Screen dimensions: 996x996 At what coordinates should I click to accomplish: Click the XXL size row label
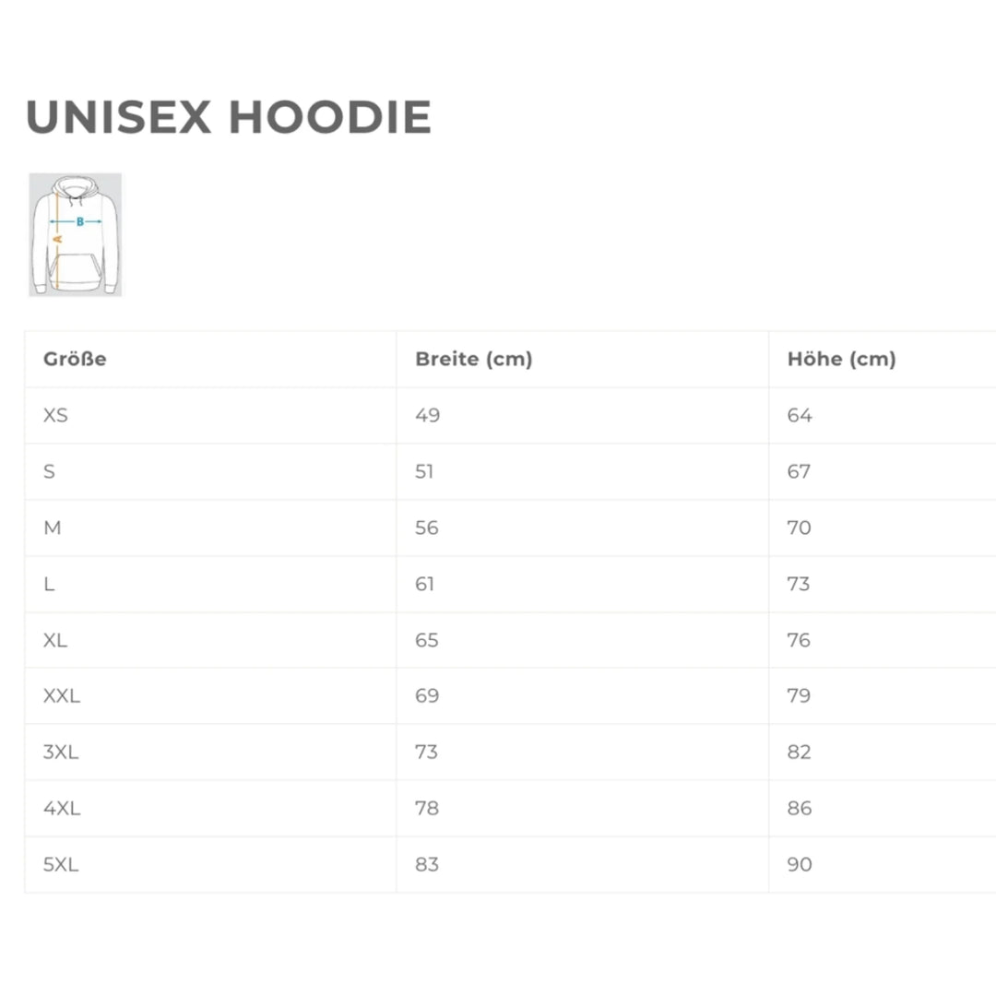coord(62,696)
